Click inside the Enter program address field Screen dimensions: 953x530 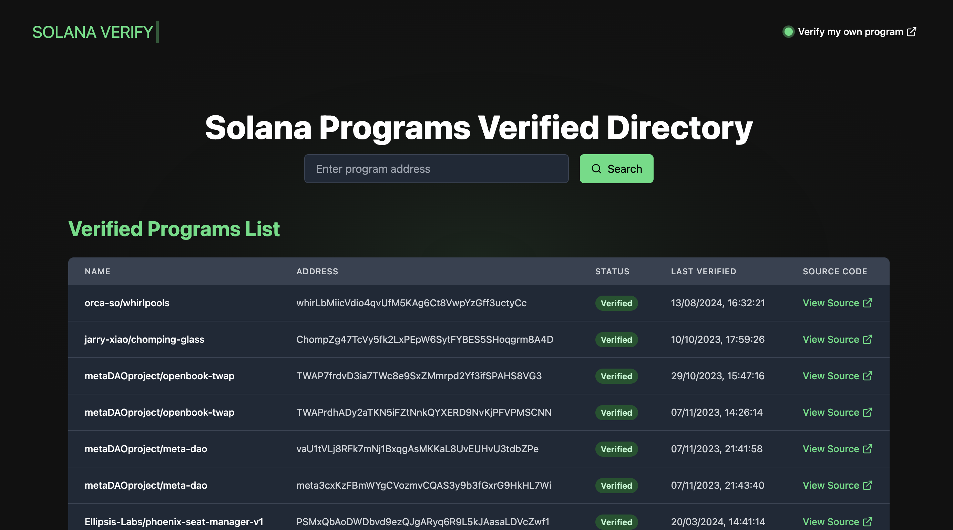click(x=437, y=169)
